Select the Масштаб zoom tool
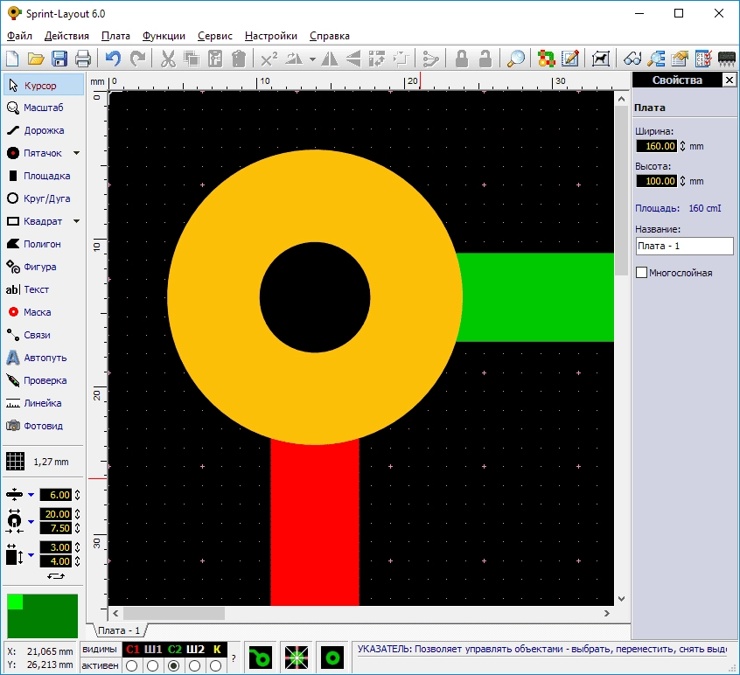 tap(44, 108)
